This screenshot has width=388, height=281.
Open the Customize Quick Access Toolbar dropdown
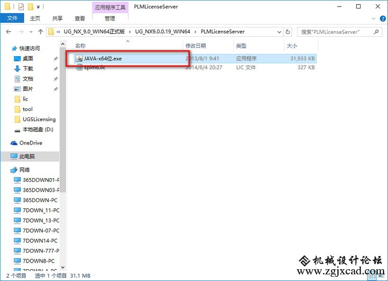coord(38,7)
